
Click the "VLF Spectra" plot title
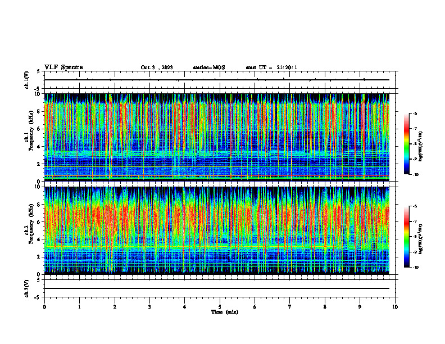pyautogui.click(x=64, y=67)
